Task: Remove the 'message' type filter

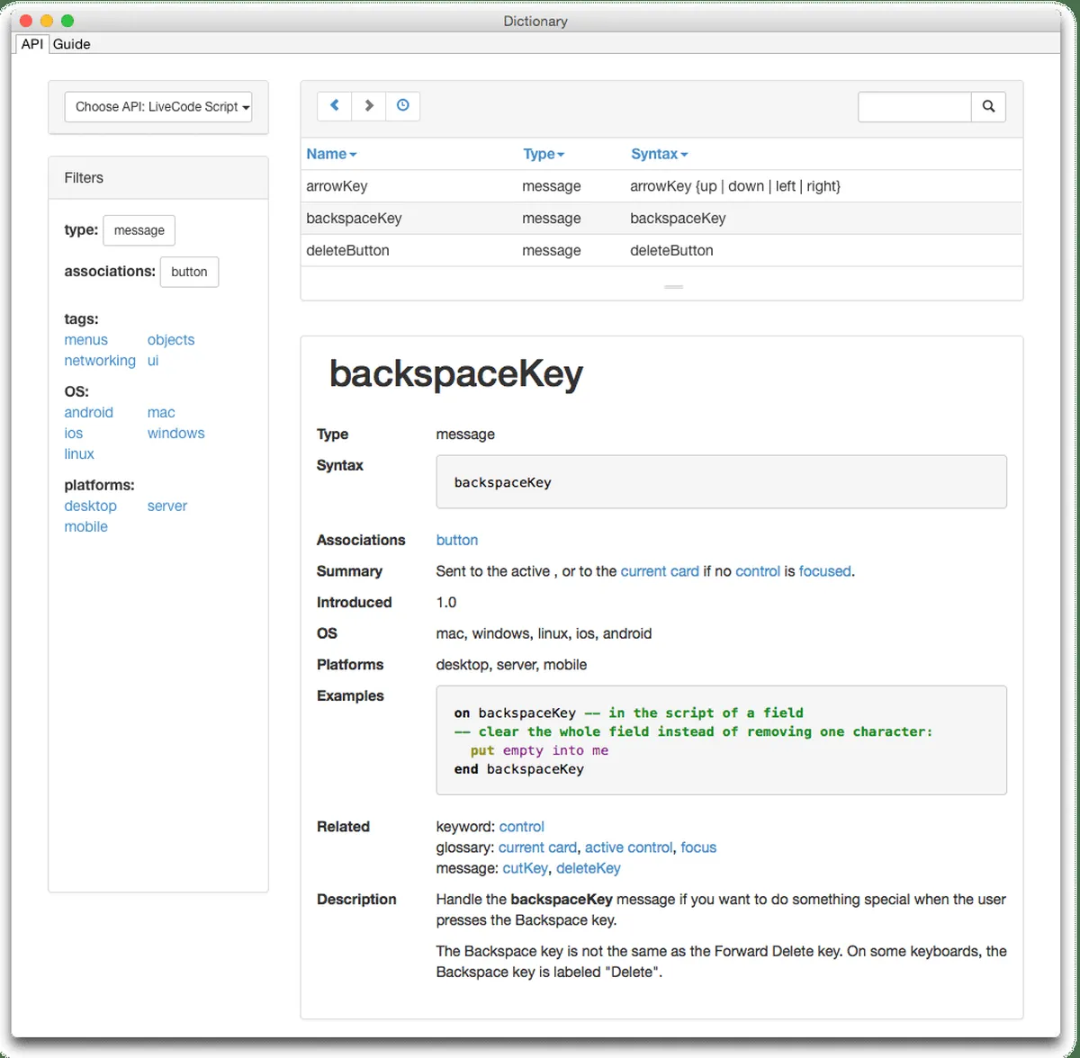Action: pyautogui.click(x=139, y=230)
